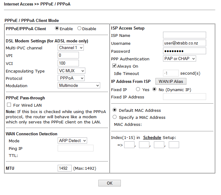Click the fourth schedule index field
The height and width of the screenshot is (195, 221).
click(x=174, y=145)
